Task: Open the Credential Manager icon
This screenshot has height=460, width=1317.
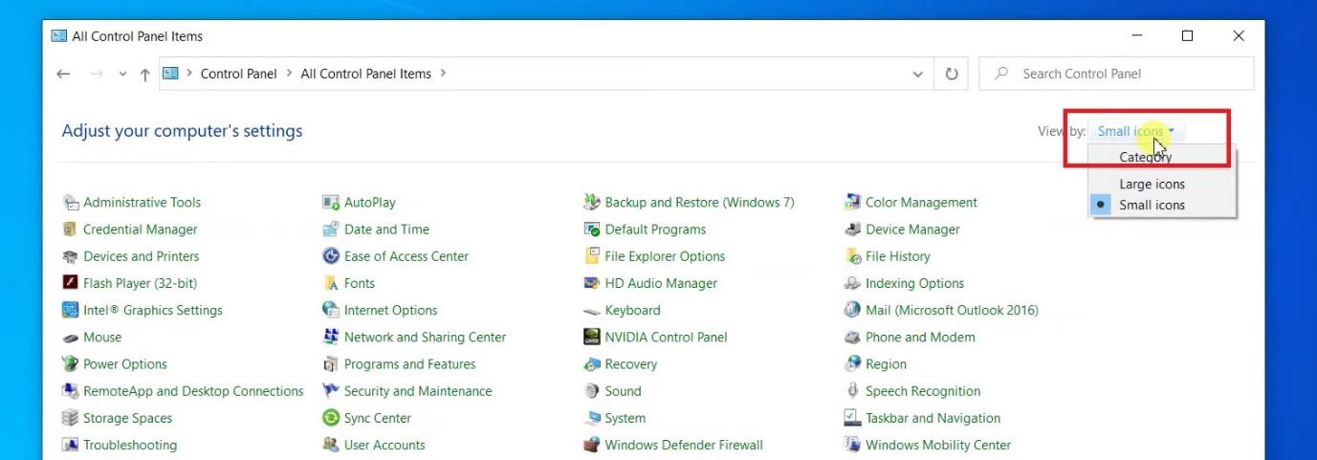Action: point(70,230)
